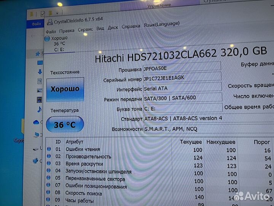Open the Explorer quick access toolbar dropdown arrow
274x206 pixels.
57,13
